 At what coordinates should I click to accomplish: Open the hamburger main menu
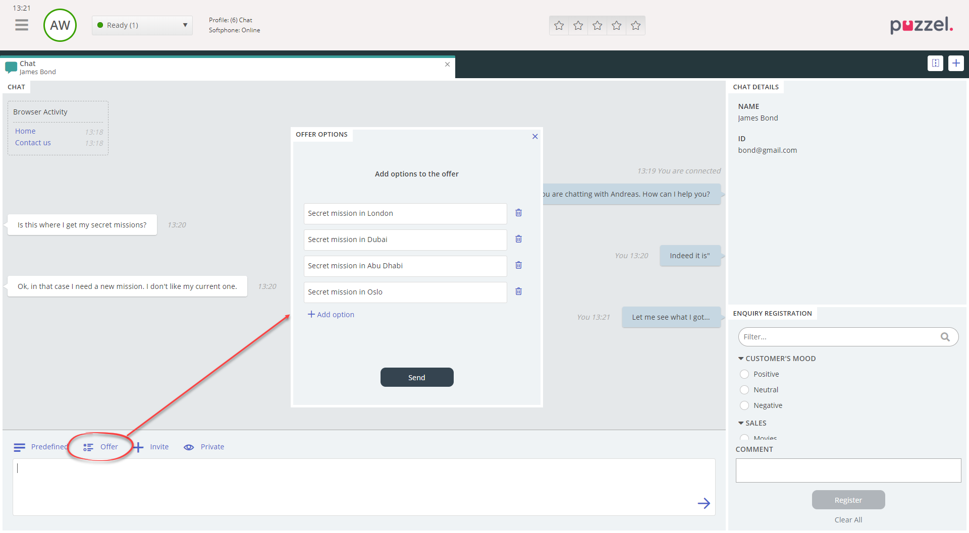22,25
